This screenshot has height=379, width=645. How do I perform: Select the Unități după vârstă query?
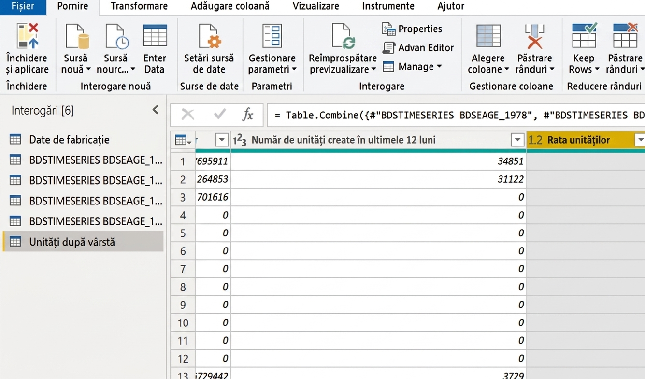[83, 242]
